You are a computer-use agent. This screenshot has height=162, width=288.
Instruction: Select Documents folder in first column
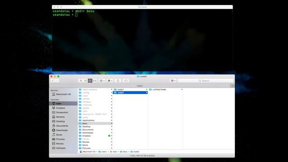click(x=95, y=130)
